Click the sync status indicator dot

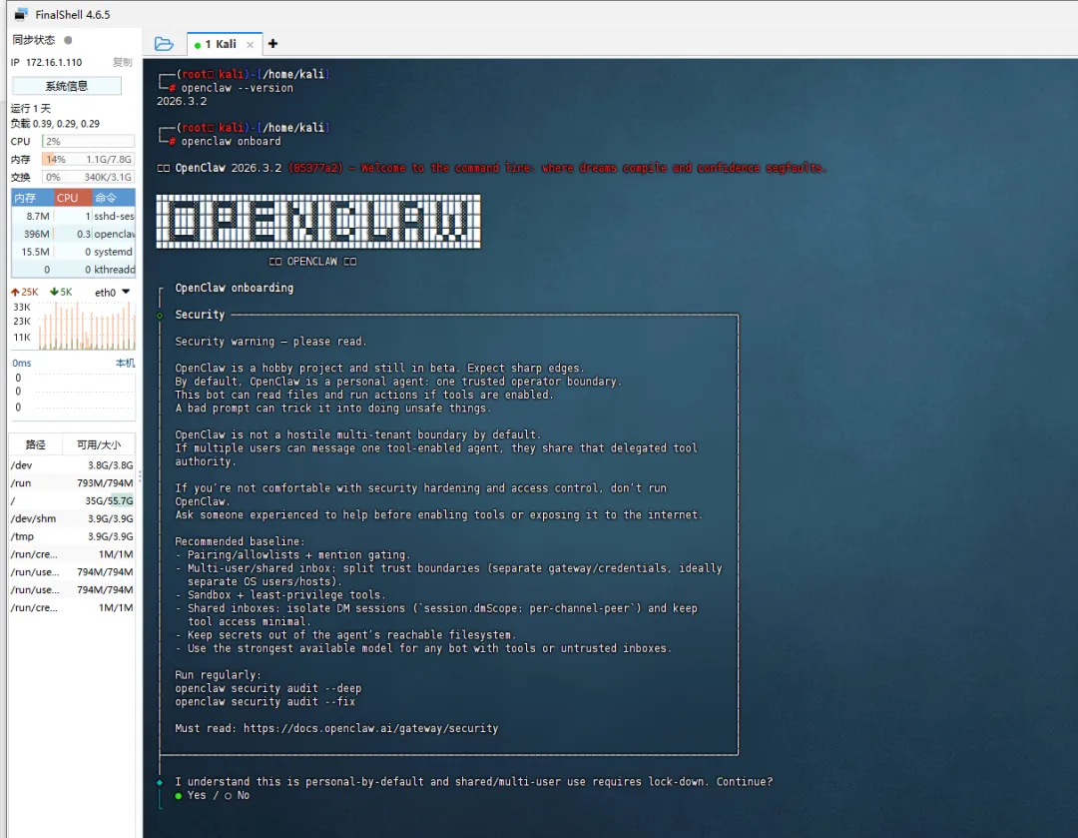[x=68, y=40]
